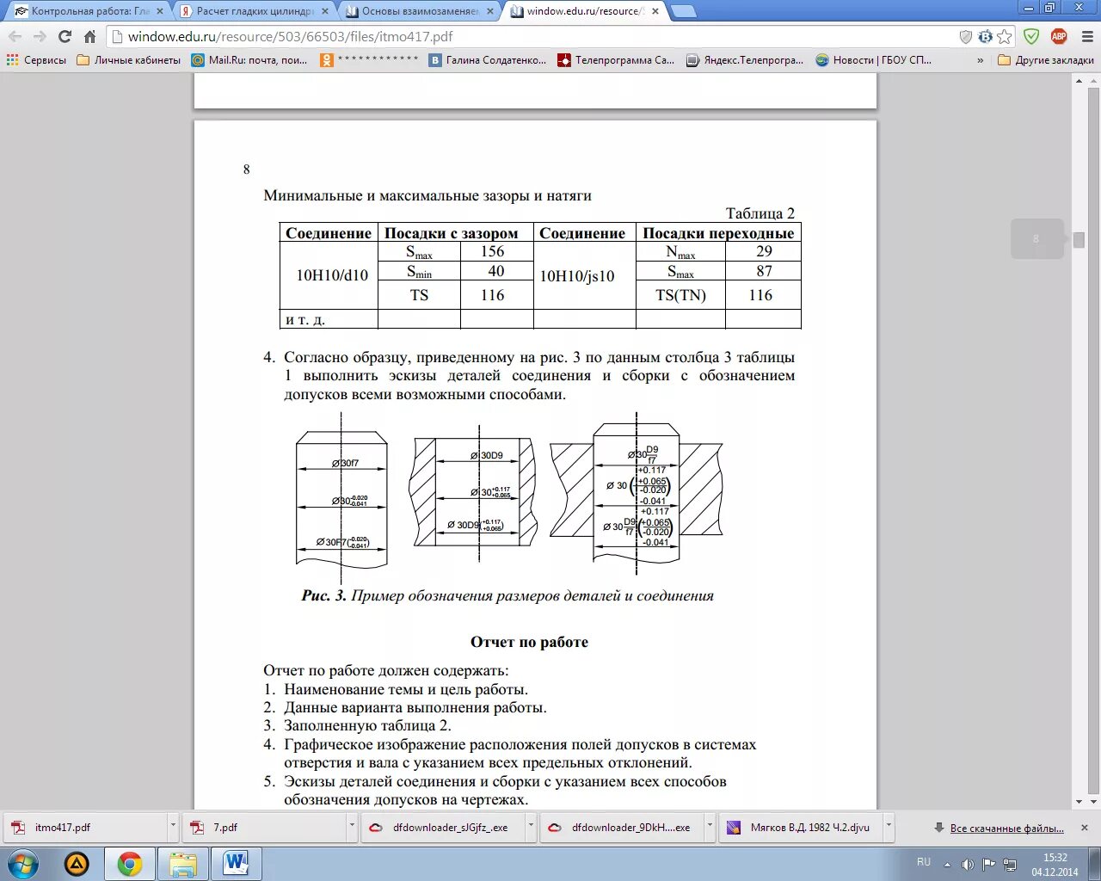Close the Контрольная работа tab

[160, 11]
